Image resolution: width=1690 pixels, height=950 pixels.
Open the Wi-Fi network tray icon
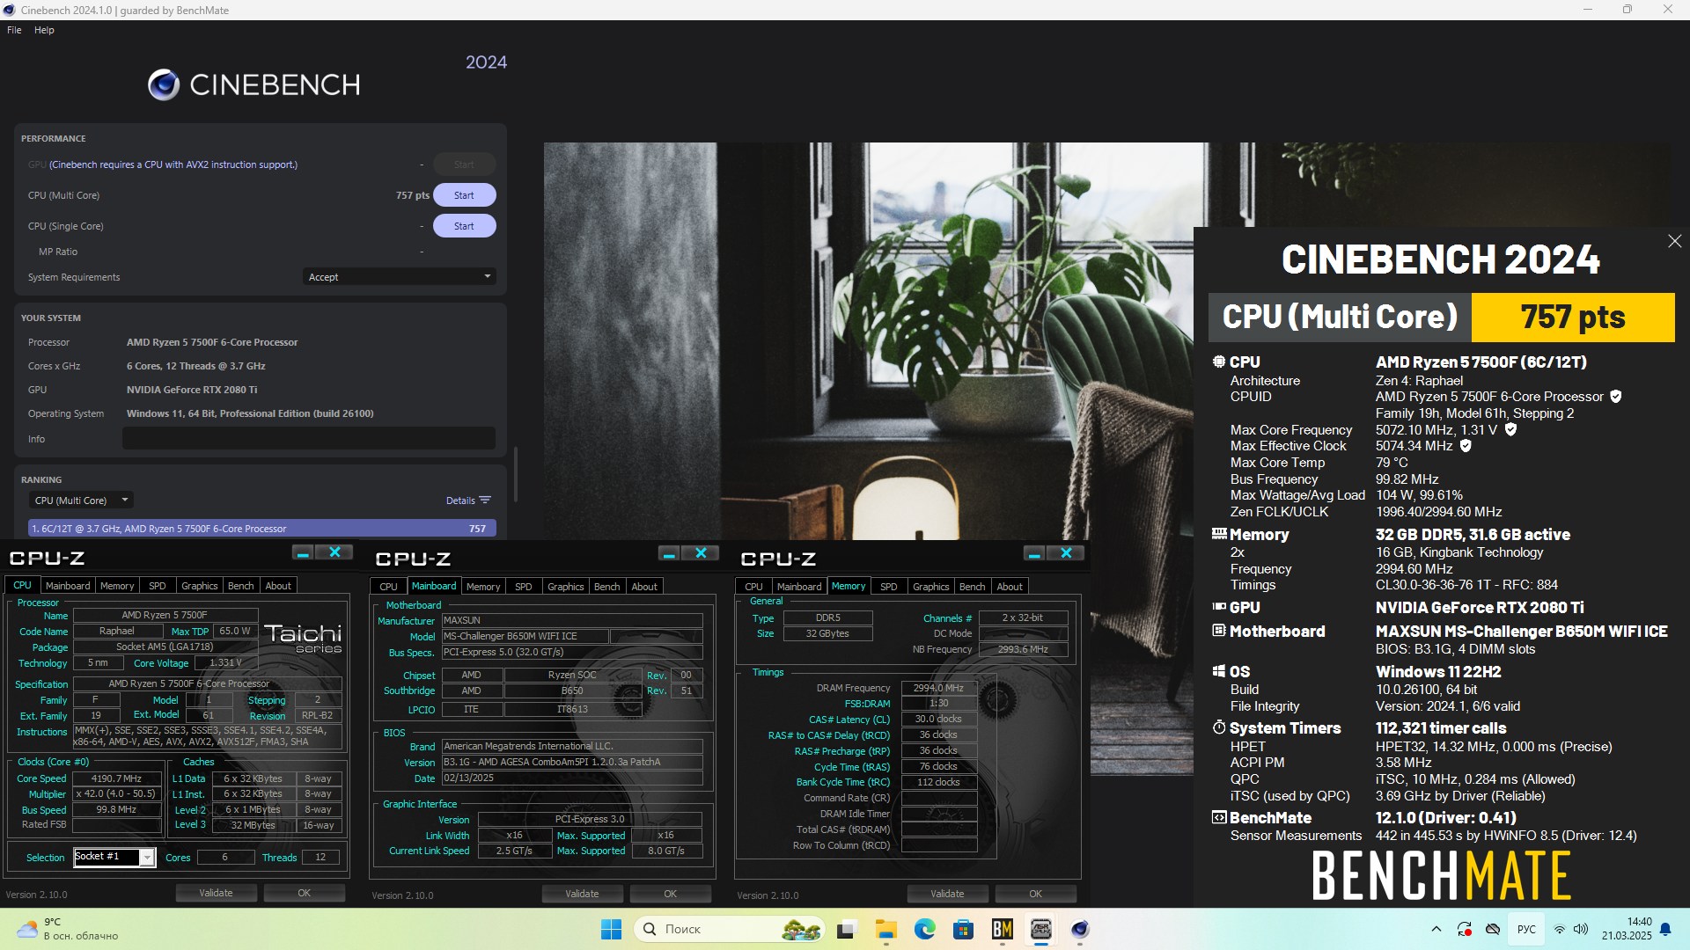1559,929
